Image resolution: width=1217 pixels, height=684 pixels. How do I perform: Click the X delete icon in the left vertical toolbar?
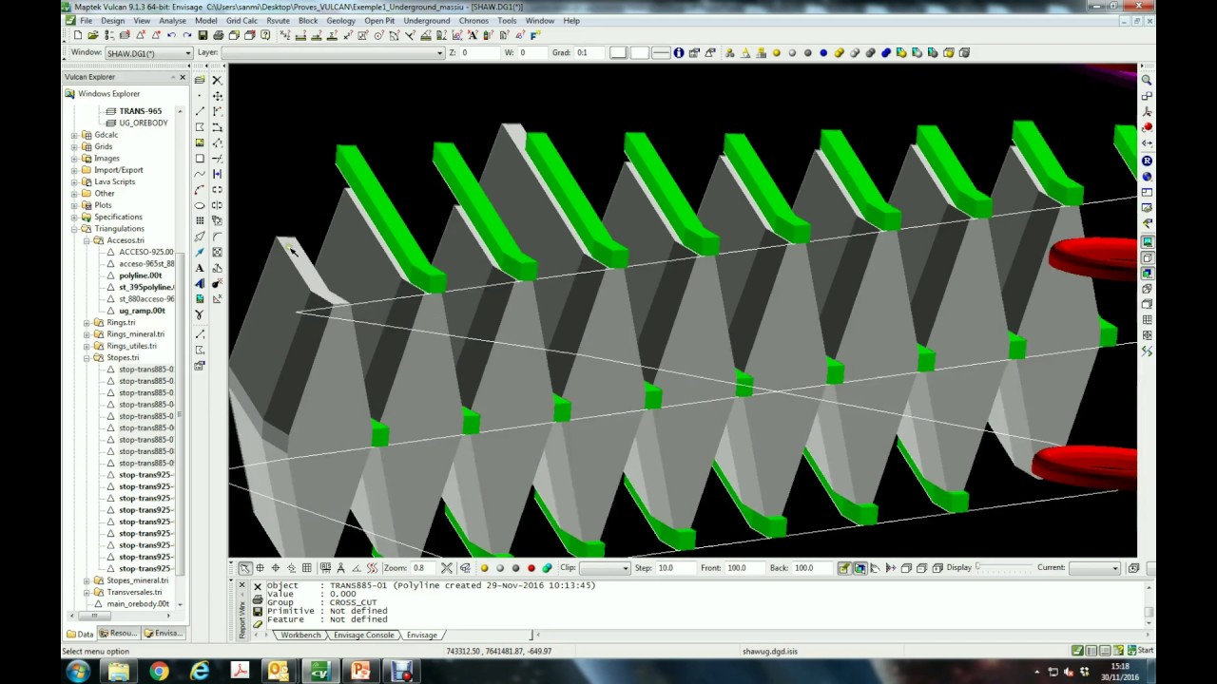click(217, 81)
